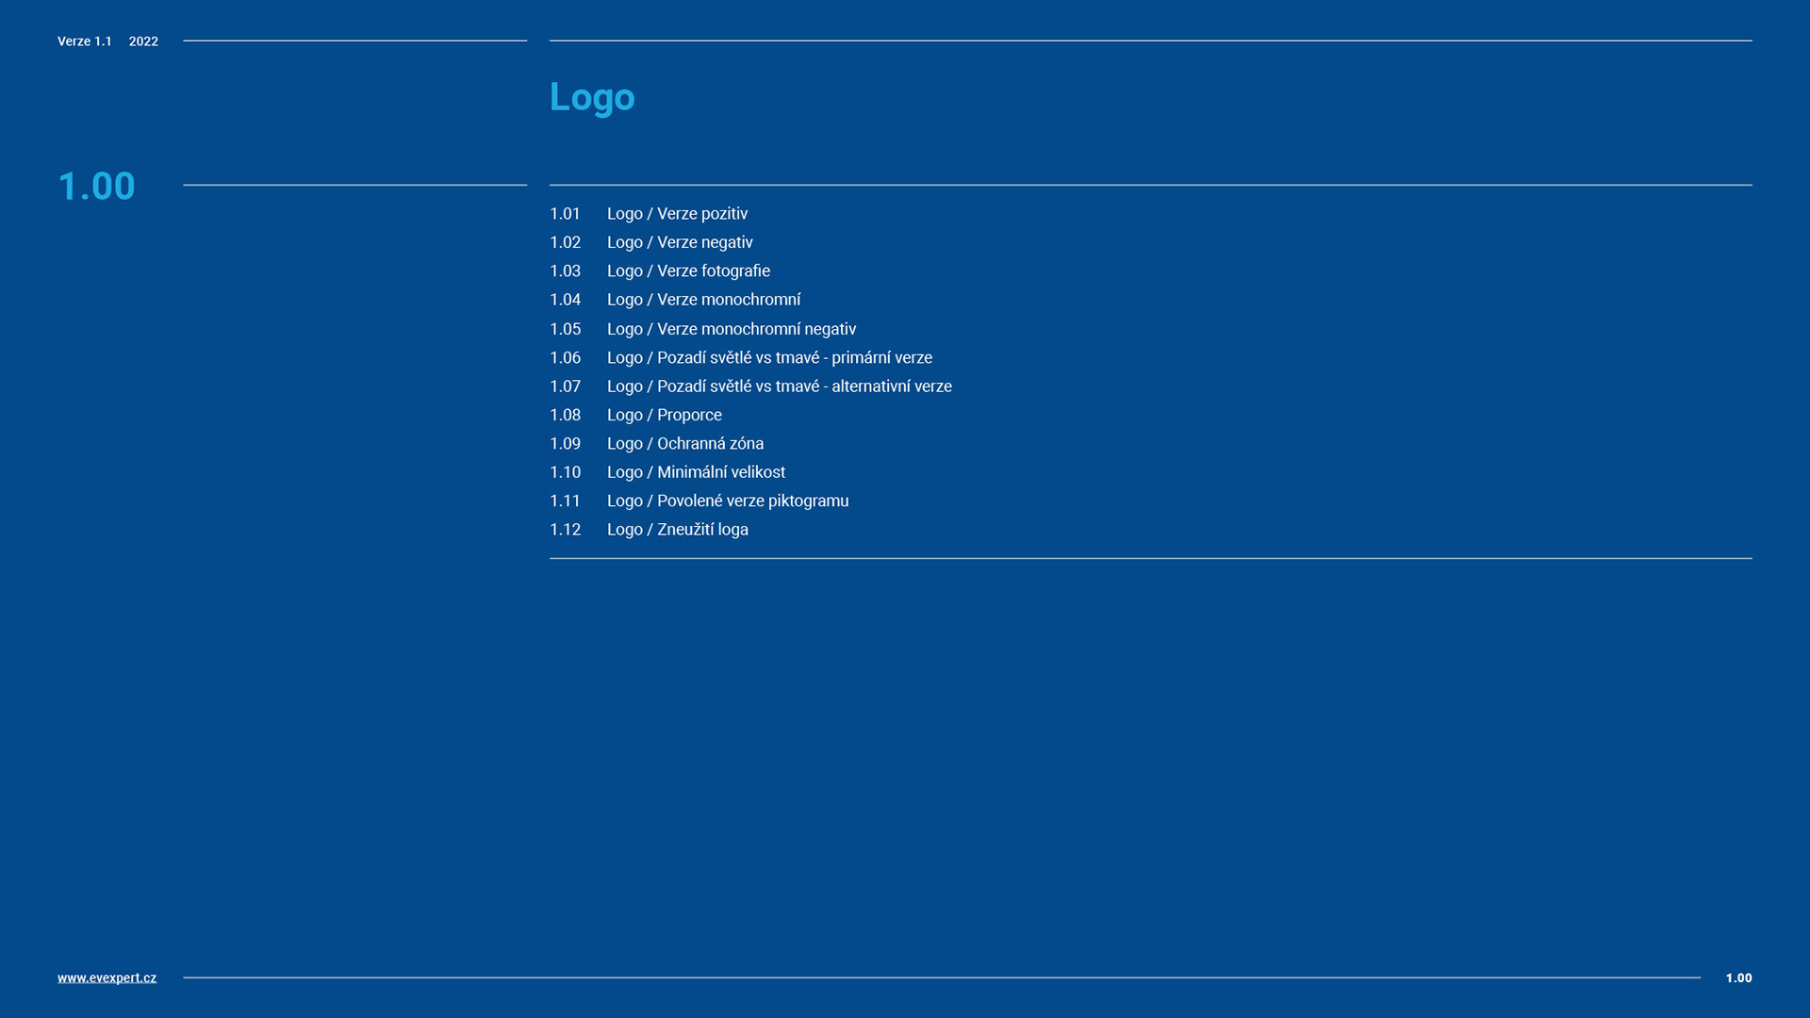Open Logo / Povolené verze piktogramu
Viewport: 1810px width, 1018px height.
727,501
